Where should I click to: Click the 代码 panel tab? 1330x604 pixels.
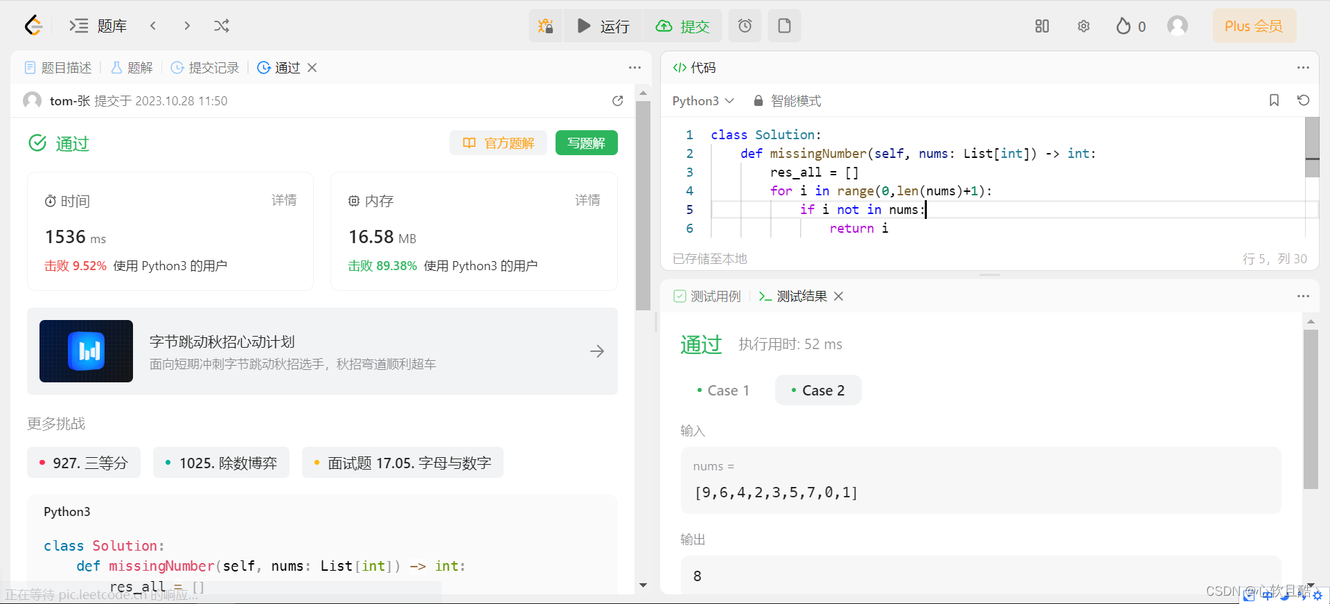695,67
